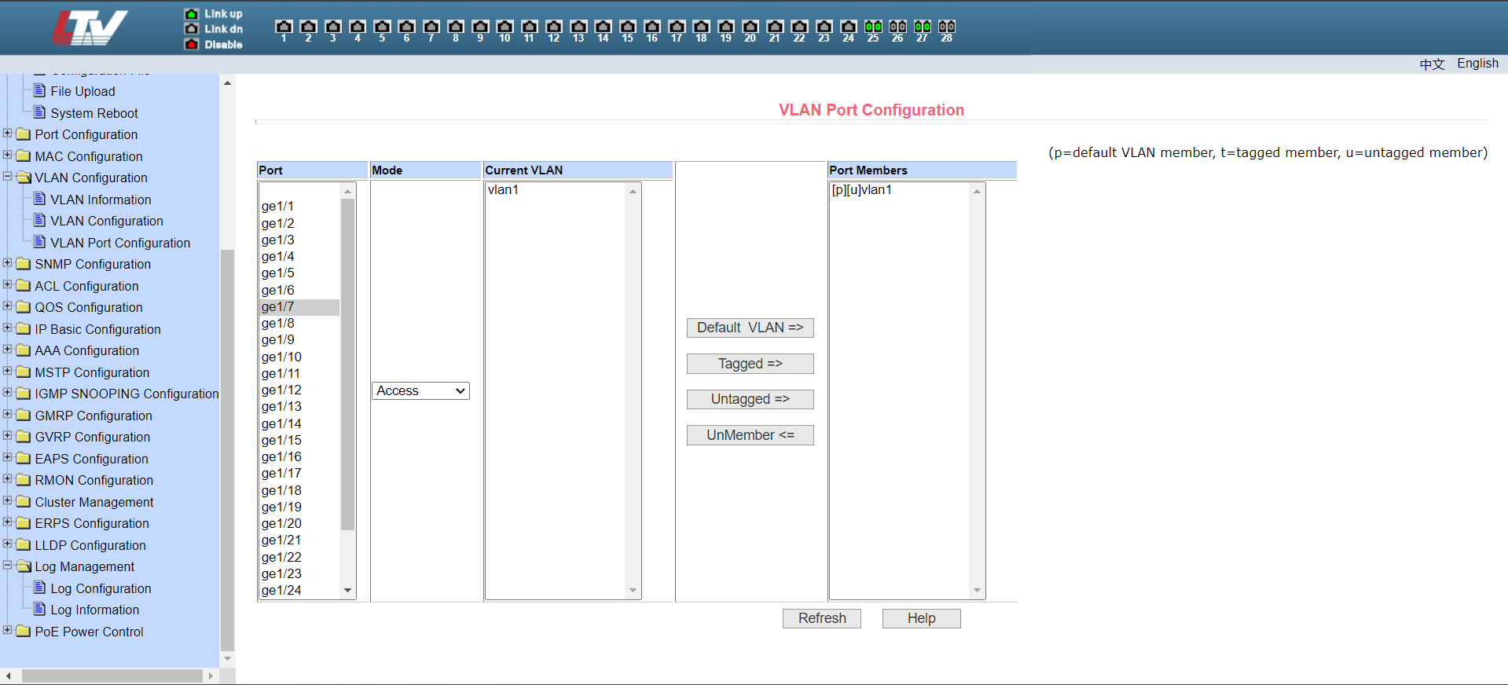Click SFP port 26 icon
The image size is (1508, 685).
click(897, 27)
